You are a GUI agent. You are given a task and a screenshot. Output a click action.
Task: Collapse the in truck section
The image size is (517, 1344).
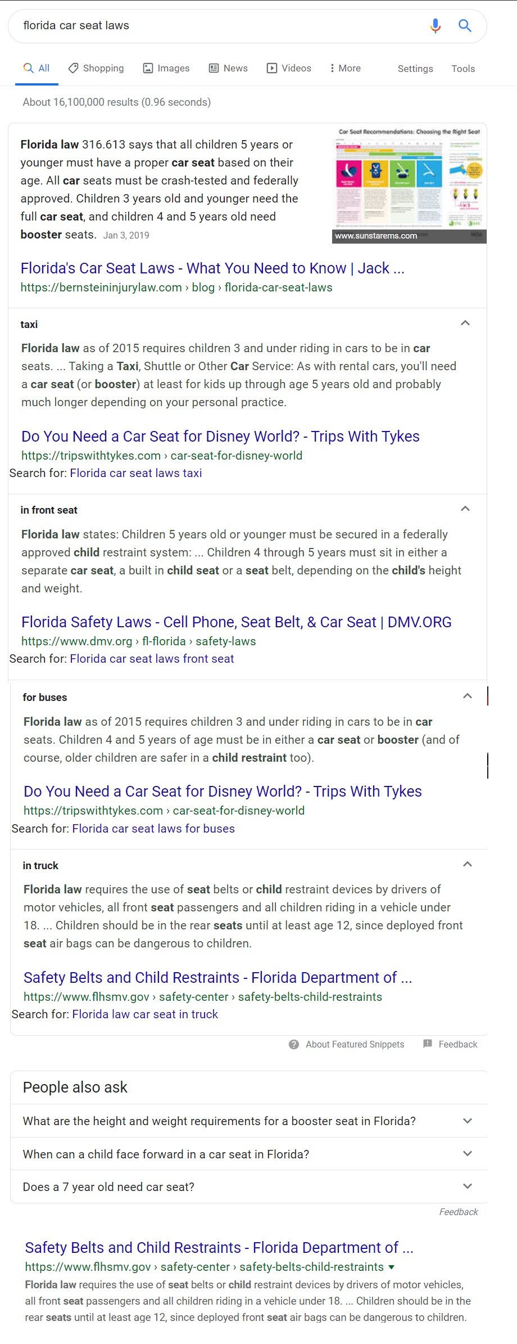(468, 864)
